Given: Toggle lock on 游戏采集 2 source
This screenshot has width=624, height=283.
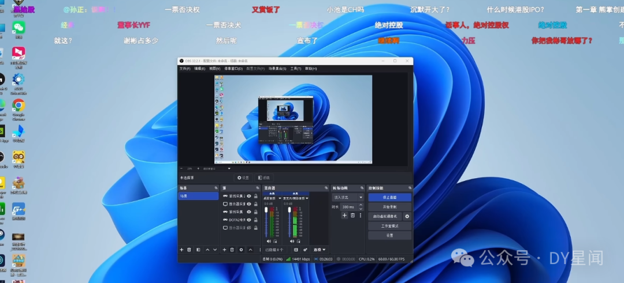Looking at the screenshot, I should tap(255, 196).
